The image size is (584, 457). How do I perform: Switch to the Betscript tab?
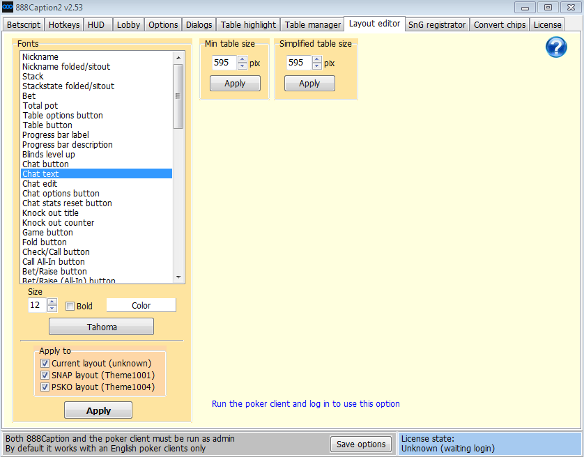tap(24, 24)
